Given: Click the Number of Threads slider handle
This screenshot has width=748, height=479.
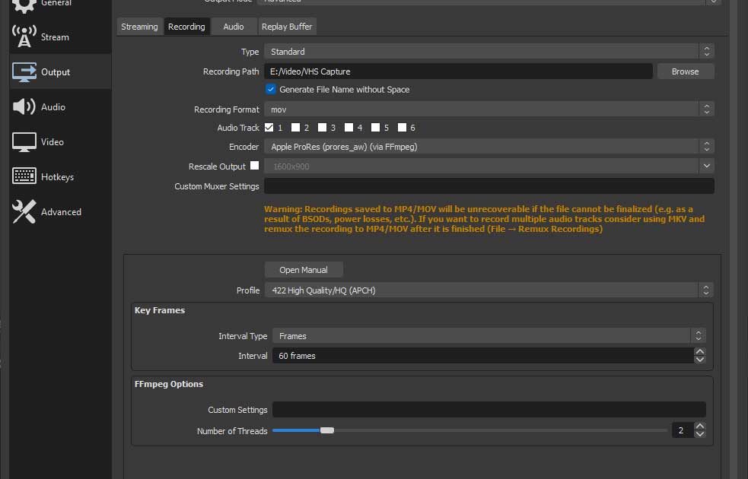Looking at the screenshot, I should tap(327, 430).
